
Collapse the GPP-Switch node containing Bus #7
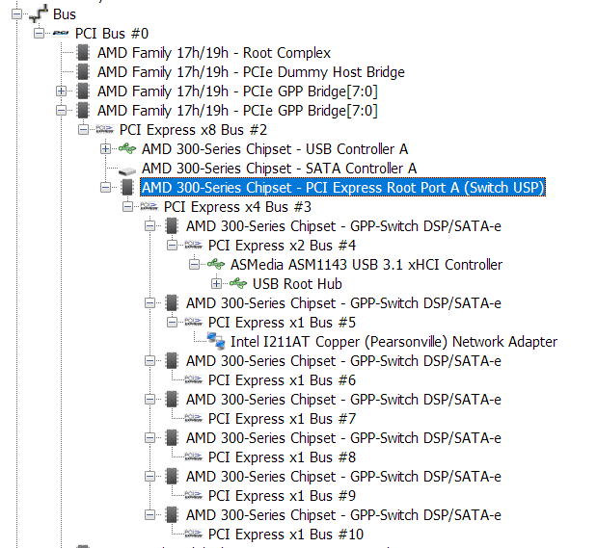coord(150,400)
